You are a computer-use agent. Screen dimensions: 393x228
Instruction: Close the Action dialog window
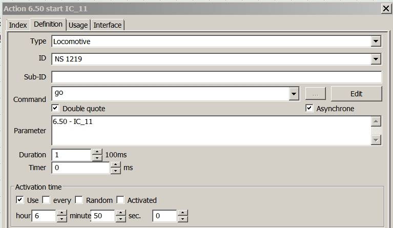pyautogui.click(x=385, y=8)
